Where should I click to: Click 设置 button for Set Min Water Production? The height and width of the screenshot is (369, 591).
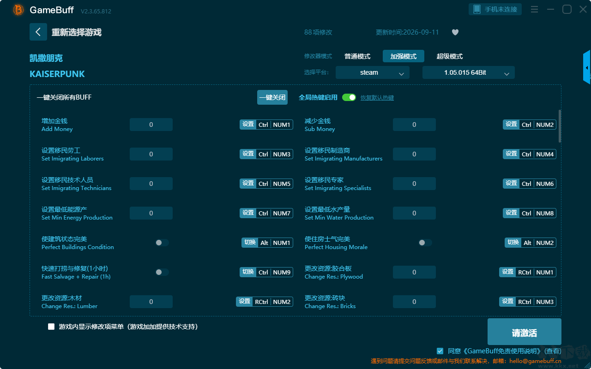point(511,213)
